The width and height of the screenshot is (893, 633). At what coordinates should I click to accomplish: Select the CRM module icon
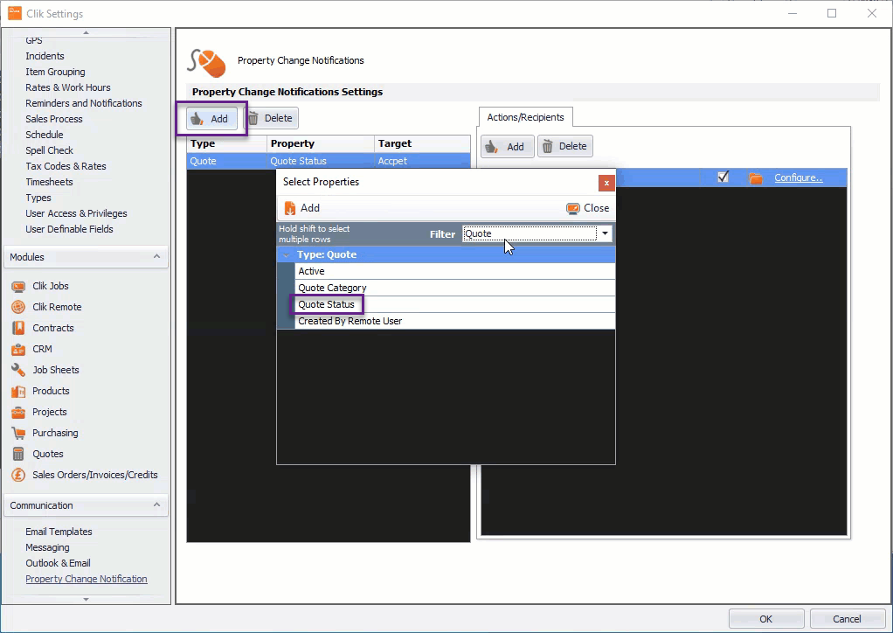point(17,349)
